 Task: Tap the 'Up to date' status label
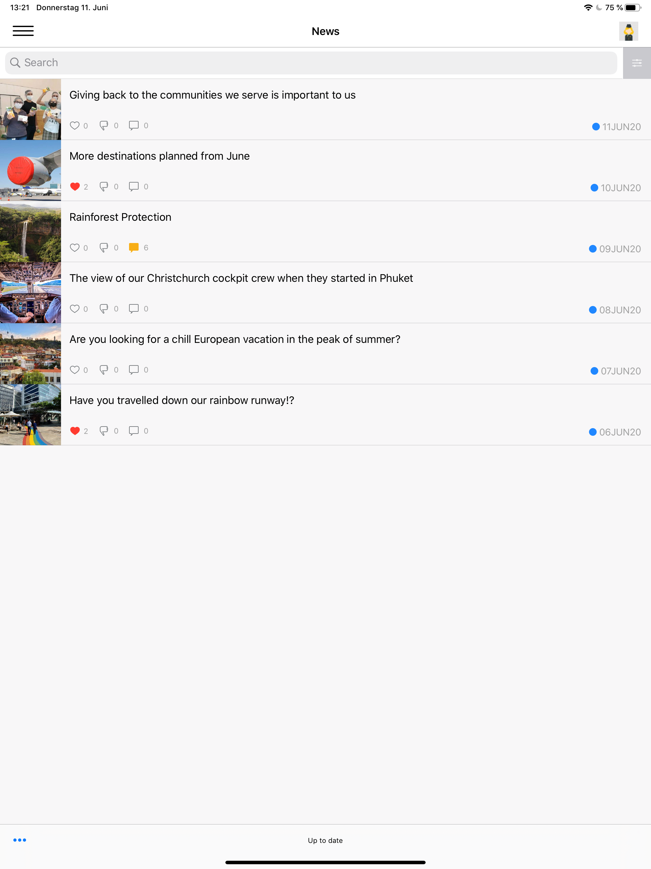(x=325, y=840)
